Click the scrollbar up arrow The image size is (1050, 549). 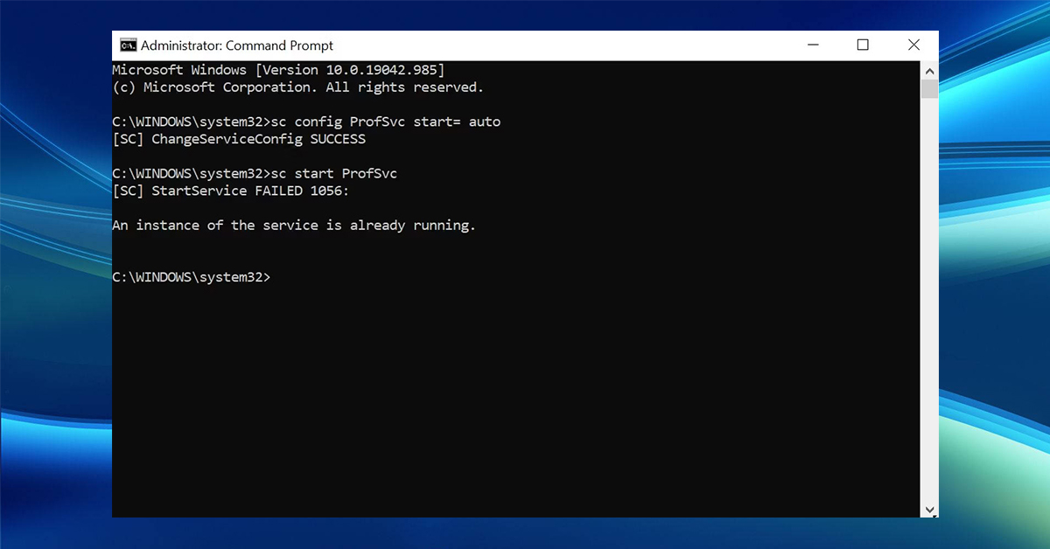[x=929, y=70]
